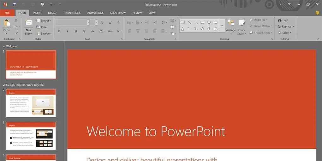Click the New Slide icon

click(28, 23)
